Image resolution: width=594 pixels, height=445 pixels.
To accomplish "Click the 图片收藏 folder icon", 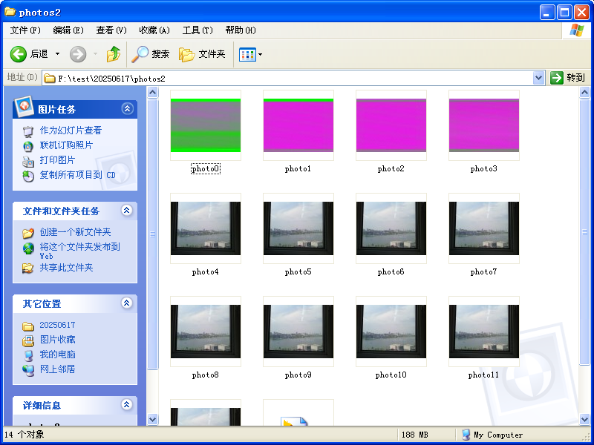I will 28,340.
